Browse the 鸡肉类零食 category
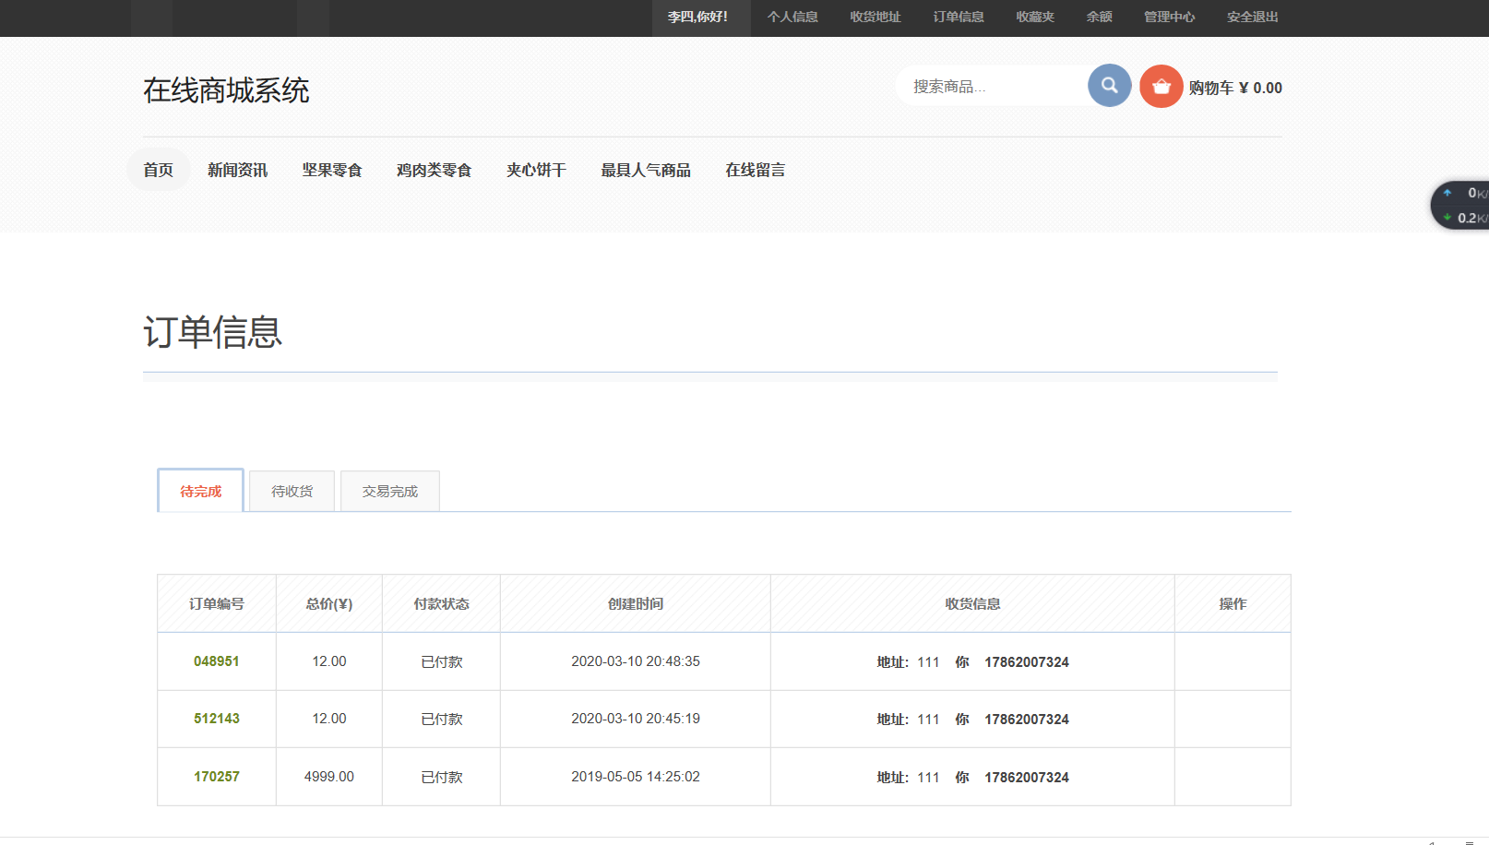The image size is (1489, 845). coord(434,170)
